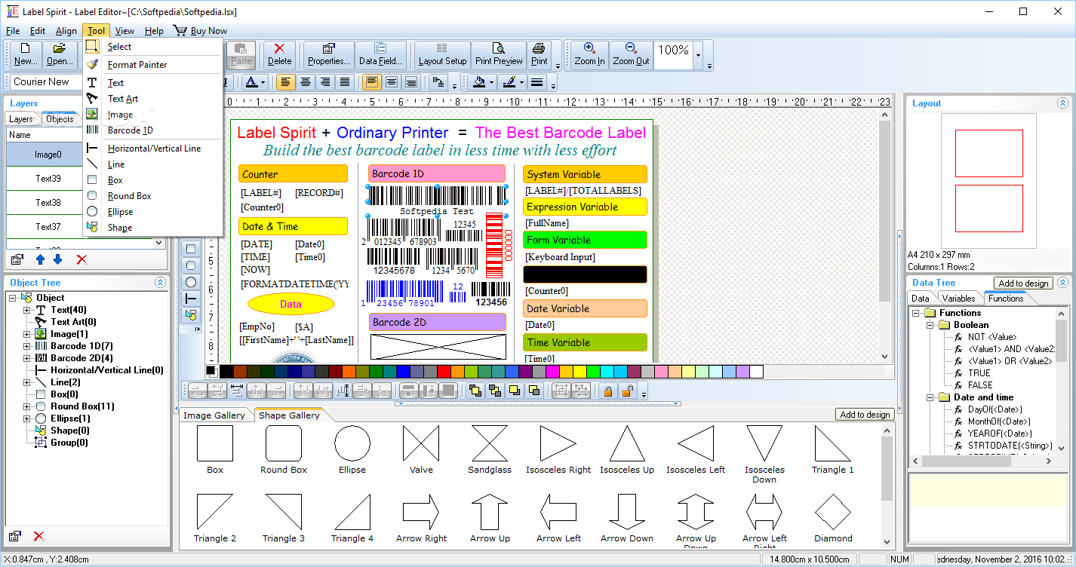Click the red Delete icon in toolbar
1076x567 pixels.
point(279,54)
